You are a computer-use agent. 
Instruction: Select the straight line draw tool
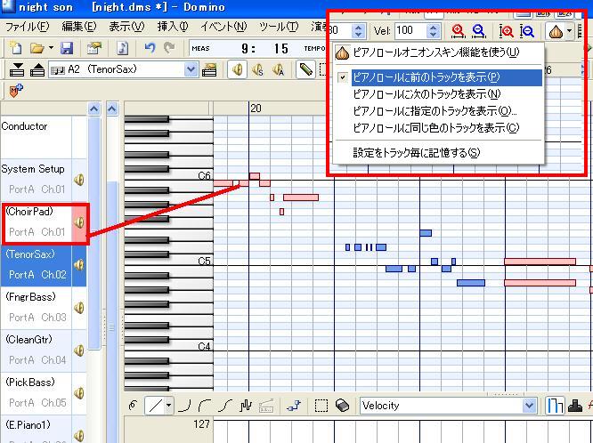155,406
